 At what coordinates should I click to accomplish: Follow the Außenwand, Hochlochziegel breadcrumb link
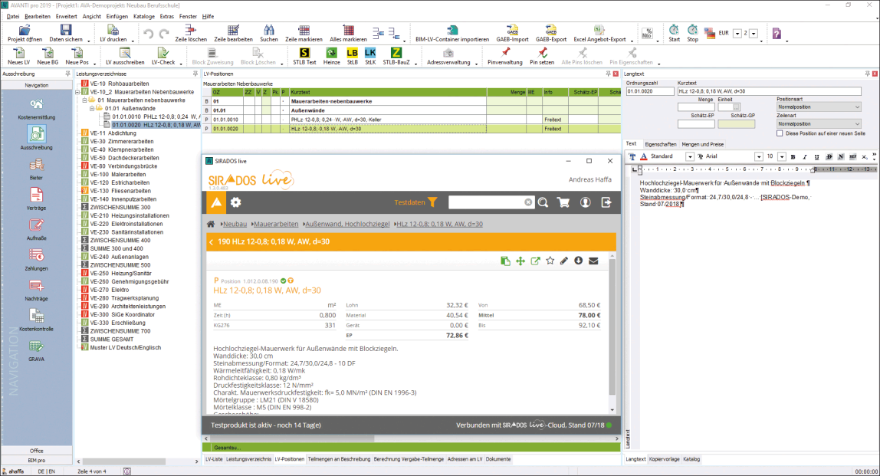(x=346, y=224)
